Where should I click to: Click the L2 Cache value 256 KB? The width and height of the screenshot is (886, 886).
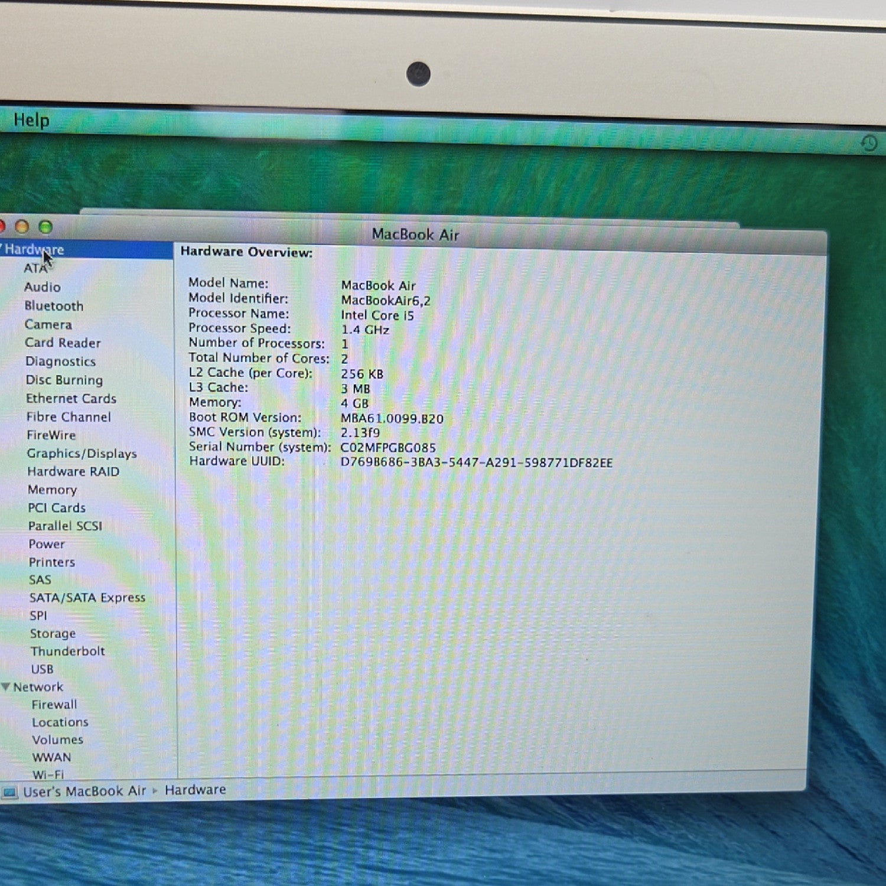(x=362, y=374)
